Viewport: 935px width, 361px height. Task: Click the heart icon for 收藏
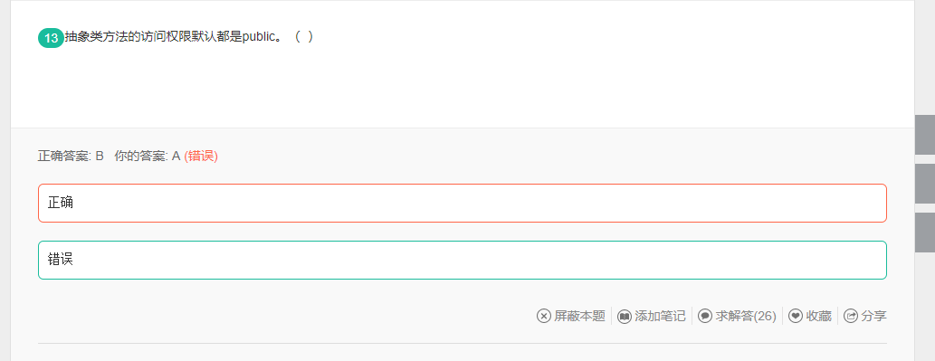coord(796,316)
